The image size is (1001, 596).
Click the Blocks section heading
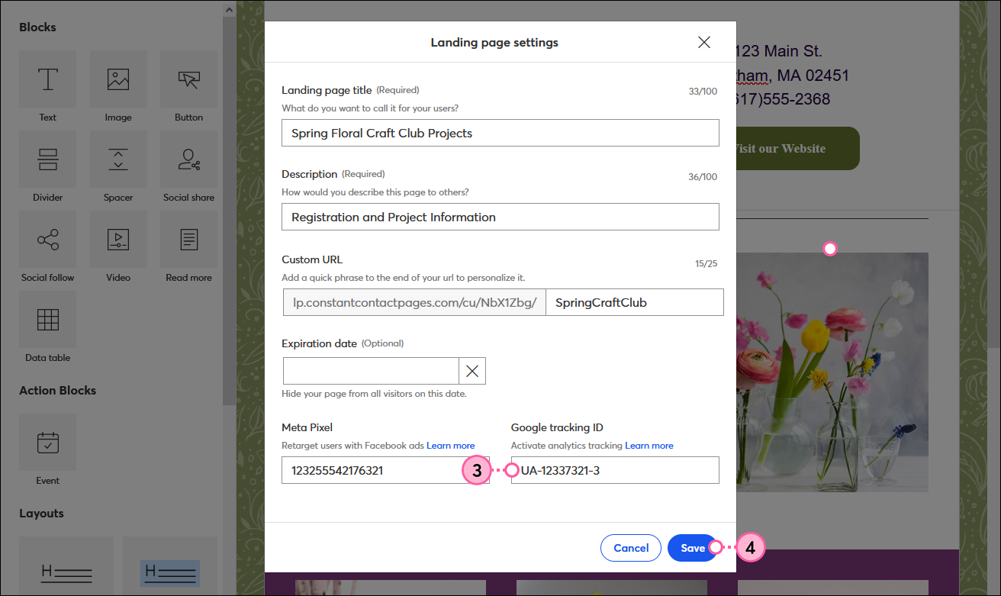point(37,27)
